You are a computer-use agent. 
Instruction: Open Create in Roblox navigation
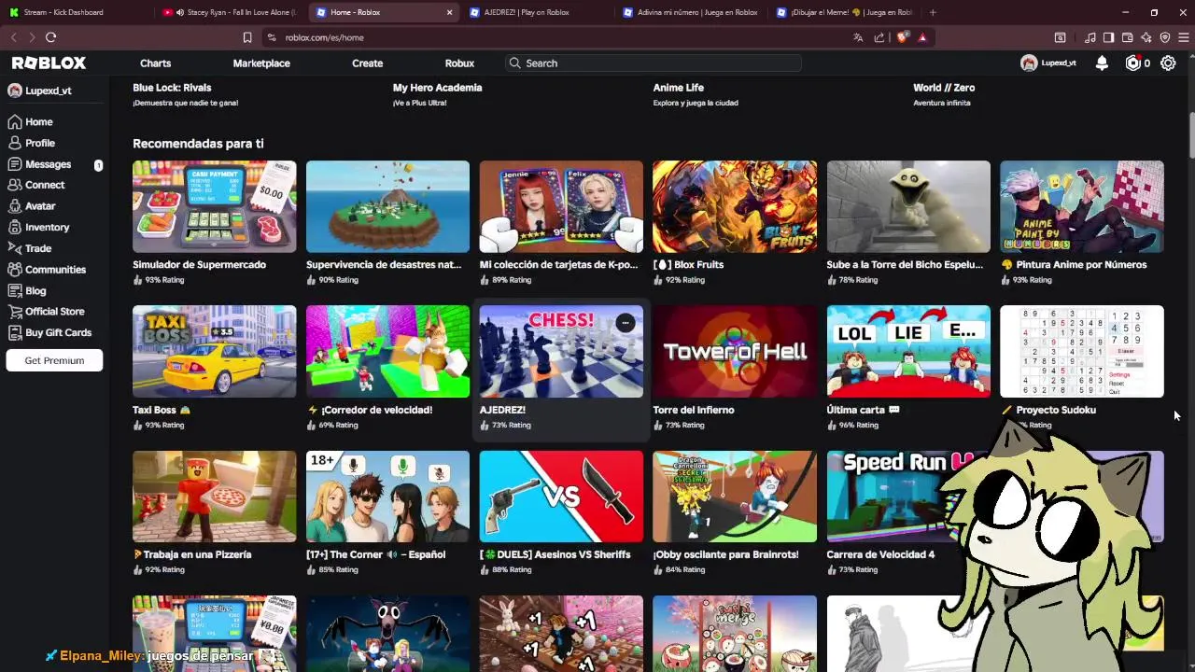click(x=367, y=63)
